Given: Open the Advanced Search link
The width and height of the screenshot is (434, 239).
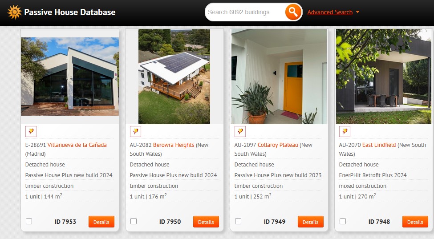Looking at the screenshot, I should [x=330, y=12].
